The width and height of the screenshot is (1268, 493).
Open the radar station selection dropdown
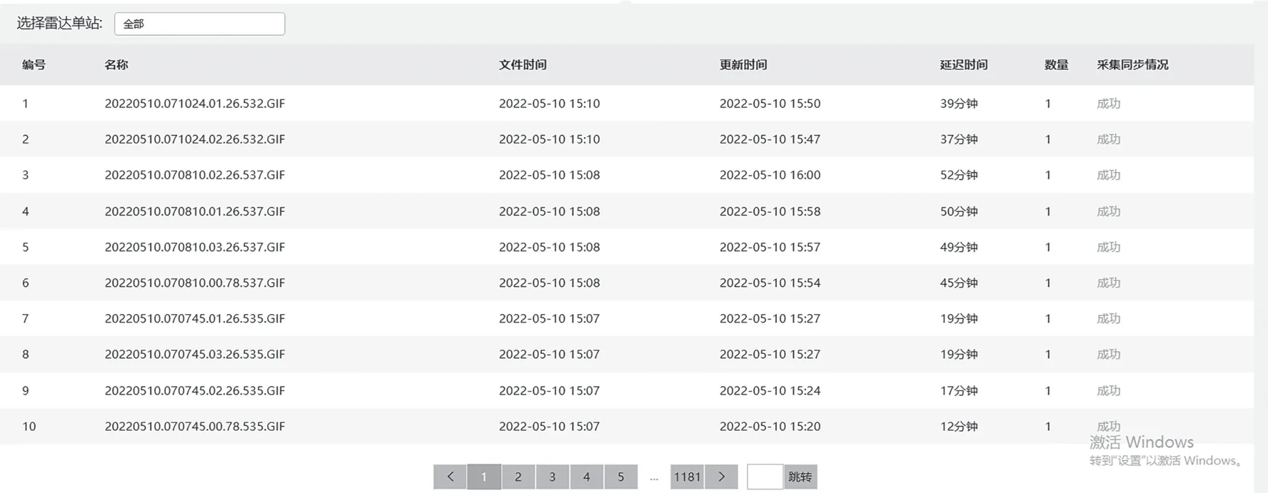tap(200, 24)
